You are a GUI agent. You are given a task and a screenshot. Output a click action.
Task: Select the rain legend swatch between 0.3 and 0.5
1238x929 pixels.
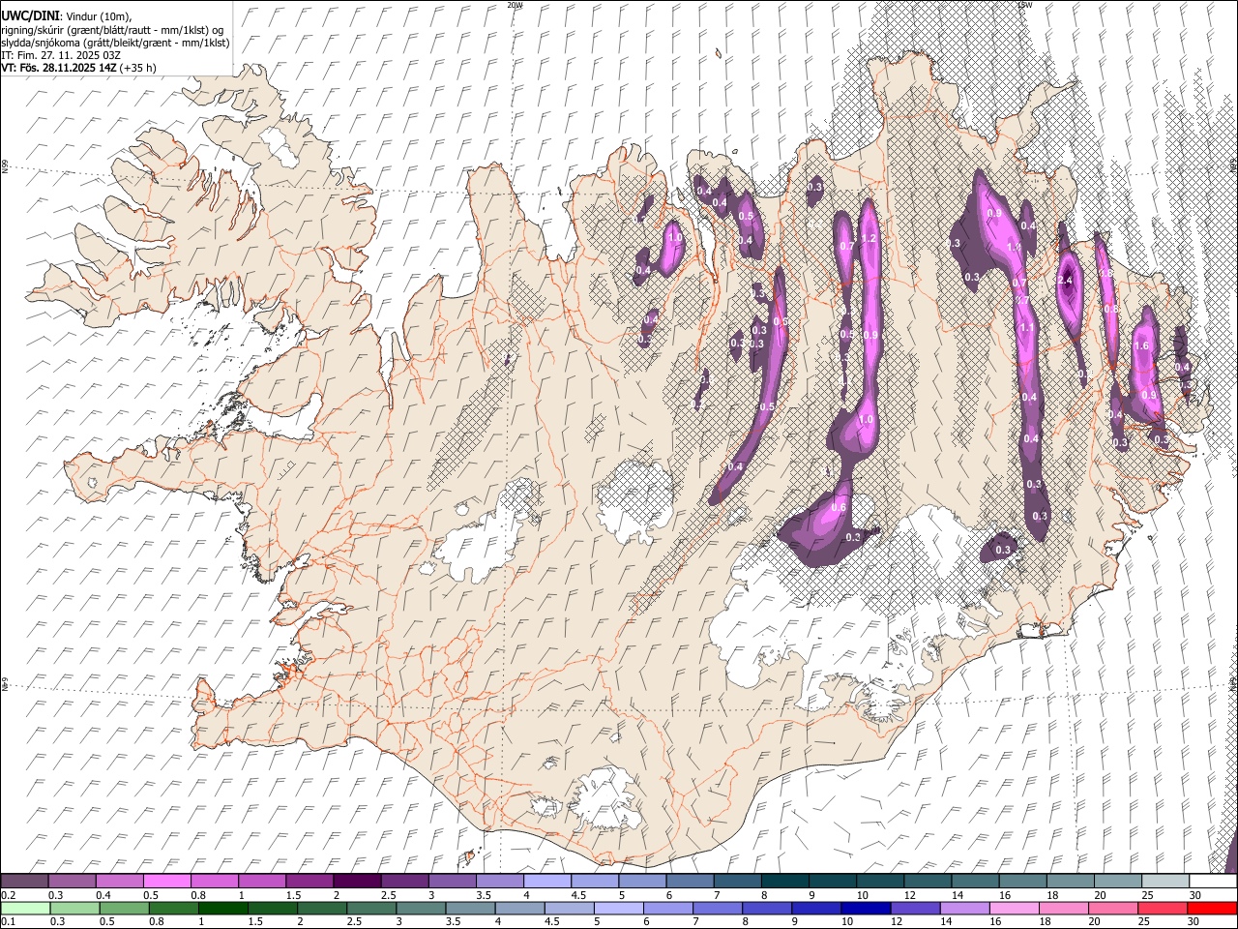[74, 909]
